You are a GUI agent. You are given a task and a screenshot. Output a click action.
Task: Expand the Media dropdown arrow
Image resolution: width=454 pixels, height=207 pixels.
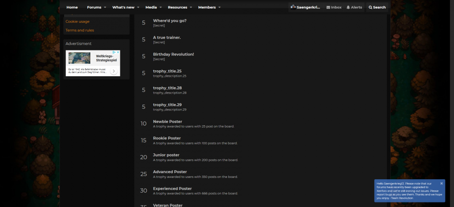[160, 7]
